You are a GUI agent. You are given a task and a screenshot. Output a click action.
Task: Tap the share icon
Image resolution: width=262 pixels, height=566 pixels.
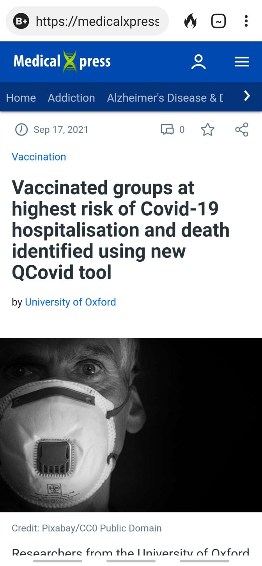coord(242,129)
